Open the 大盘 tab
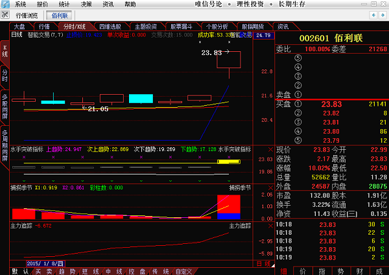This screenshot has height=275, width=389. coord(19,27)
